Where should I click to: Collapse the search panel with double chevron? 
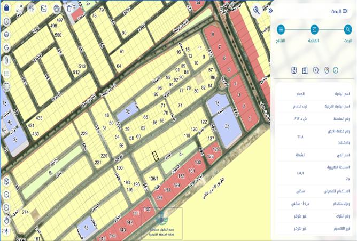pos(270,10)
